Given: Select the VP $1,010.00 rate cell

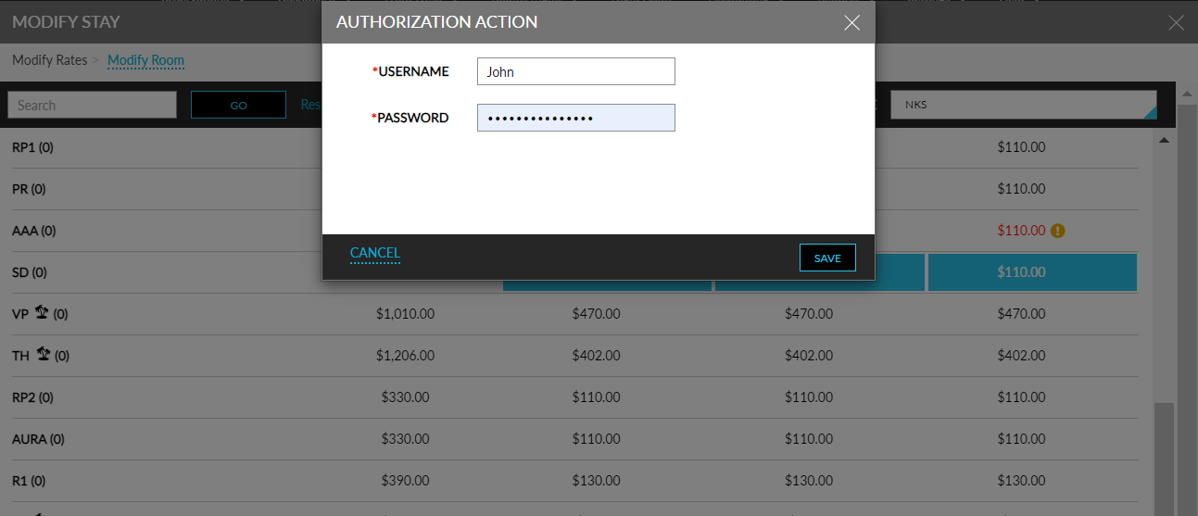Looking at the screenshot, I should [406, 314].
